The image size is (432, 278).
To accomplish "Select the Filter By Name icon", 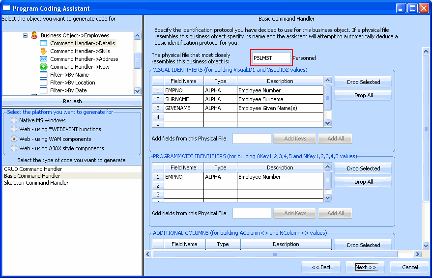I will click(43, 75).
